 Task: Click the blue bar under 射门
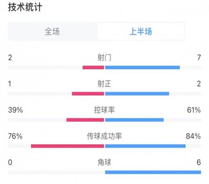click(x=143, y=67)
